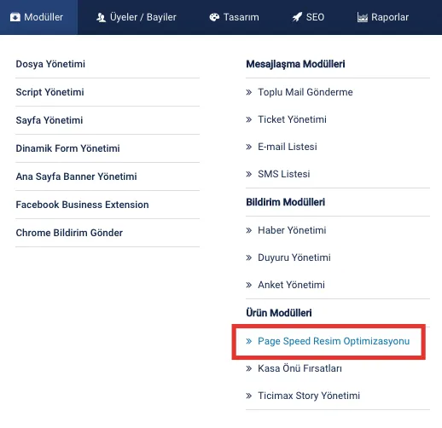Click chevron icon beside Anket Yönetimi
This screenshot has height=428, width=442.
tap(249, 285)
